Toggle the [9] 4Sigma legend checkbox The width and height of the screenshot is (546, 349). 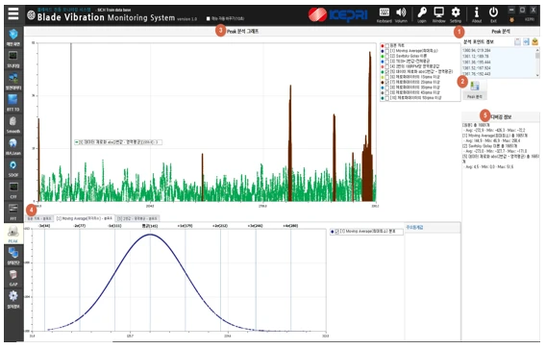coord(386,92)
